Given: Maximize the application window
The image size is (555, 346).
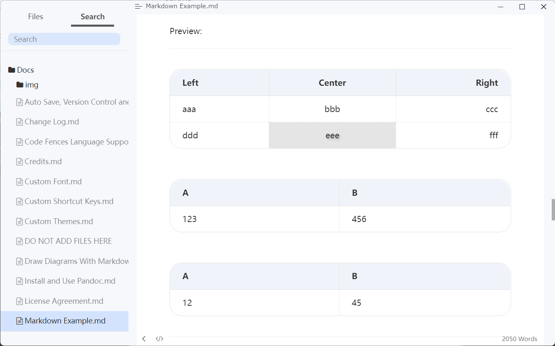Looking at the screenshot, I should click(x=522, y=7).
